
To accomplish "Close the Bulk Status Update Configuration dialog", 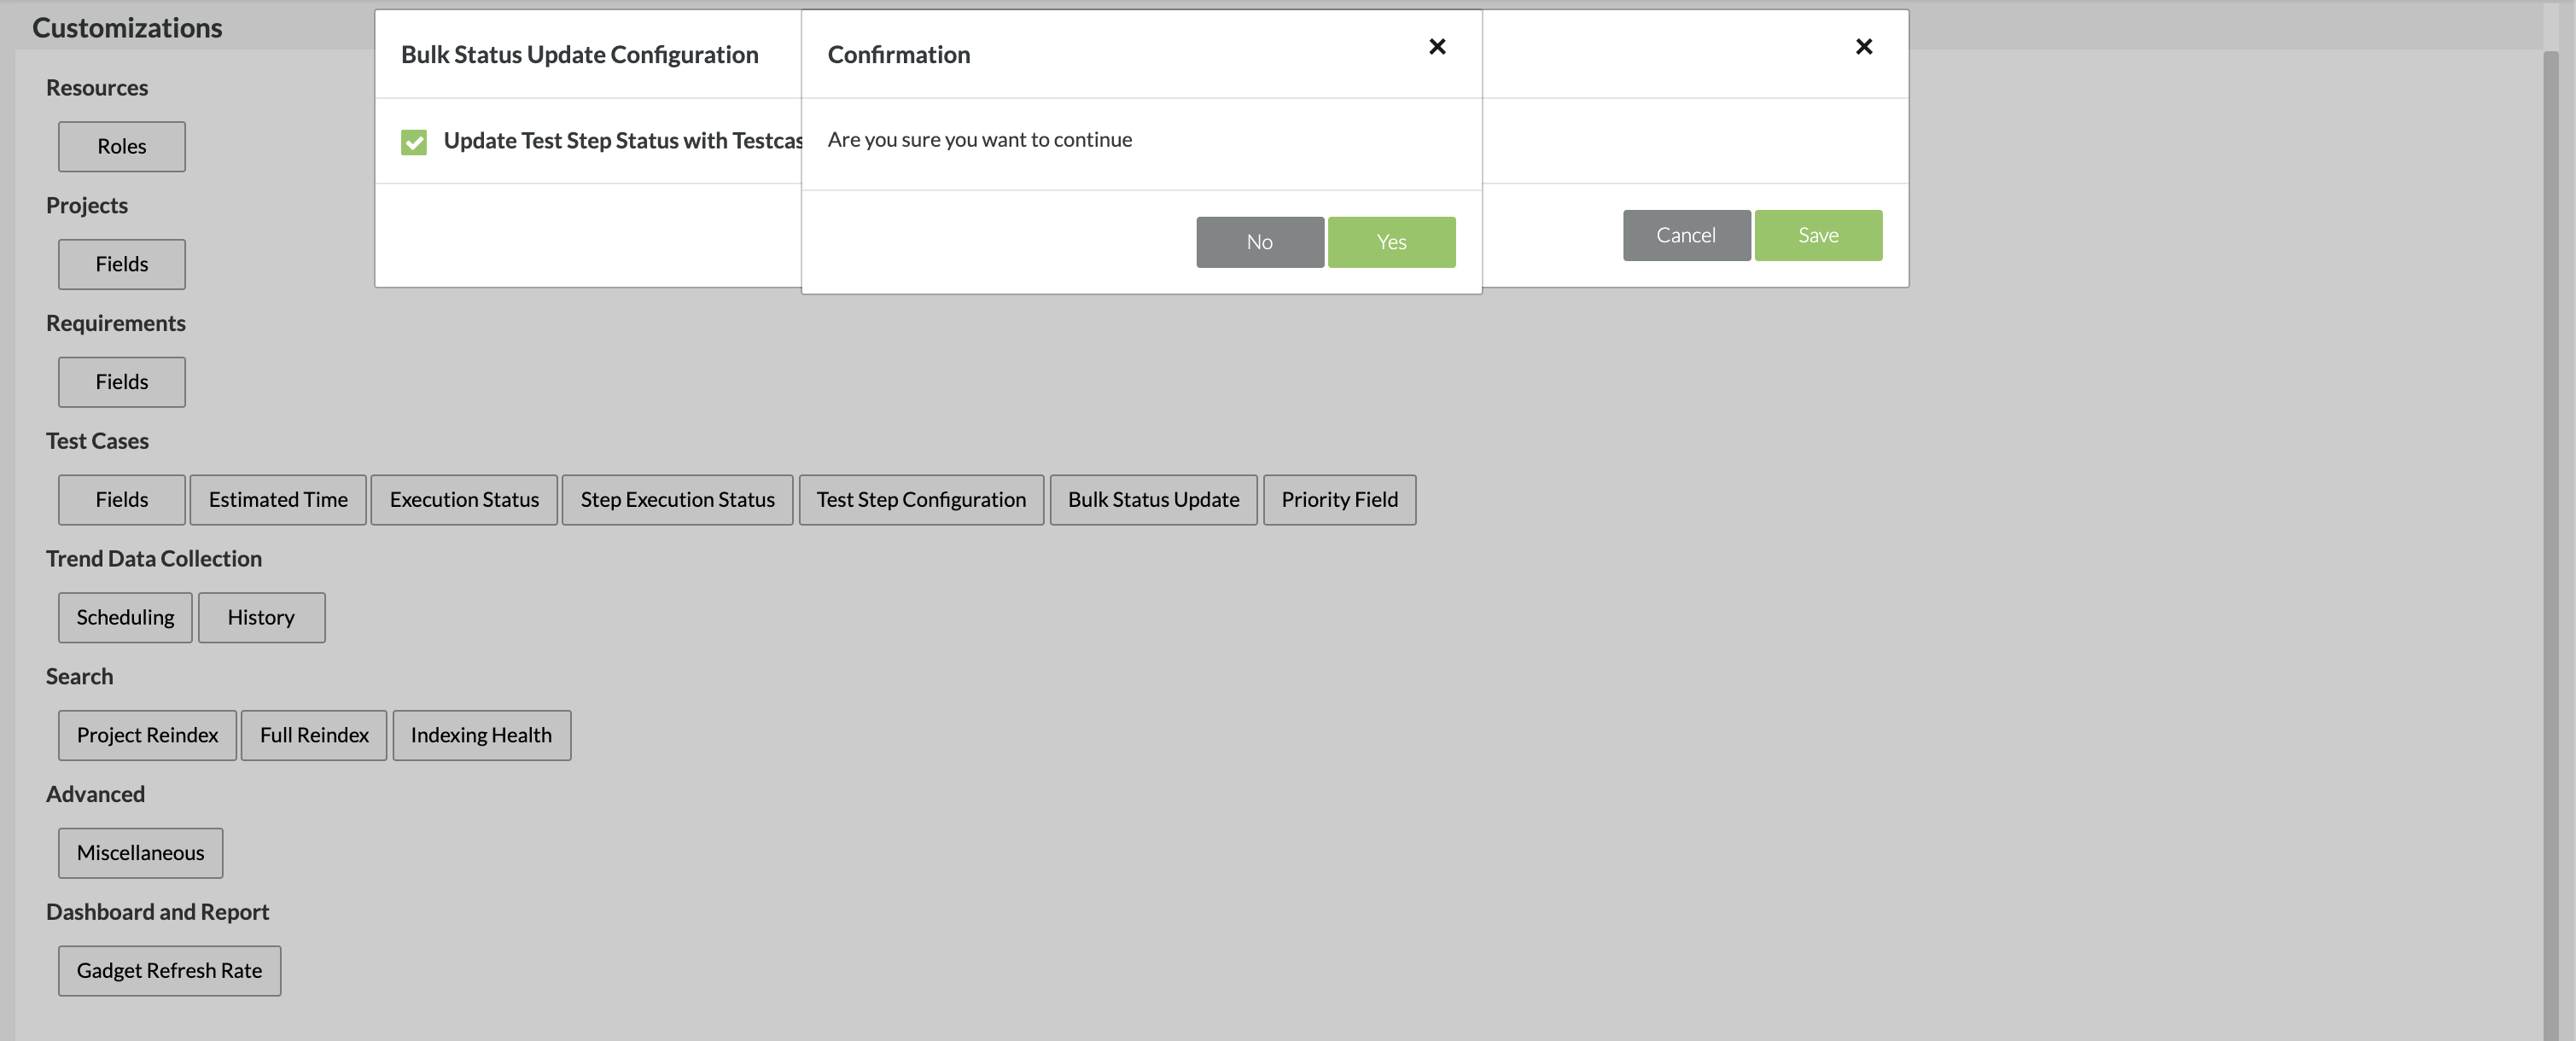I will [1863, 47].
